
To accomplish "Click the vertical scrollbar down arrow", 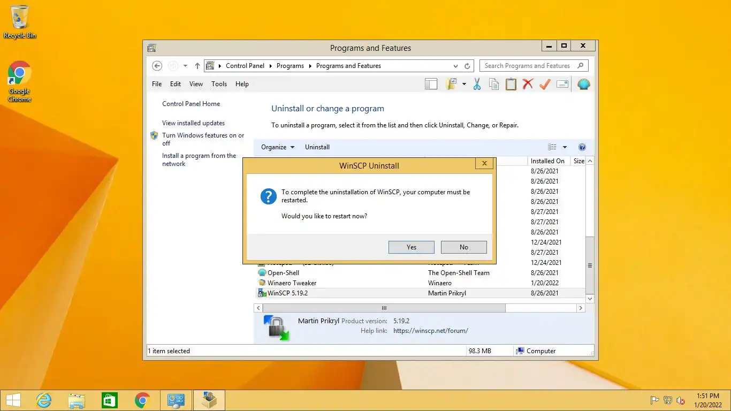I will click(x=590, y=299).
